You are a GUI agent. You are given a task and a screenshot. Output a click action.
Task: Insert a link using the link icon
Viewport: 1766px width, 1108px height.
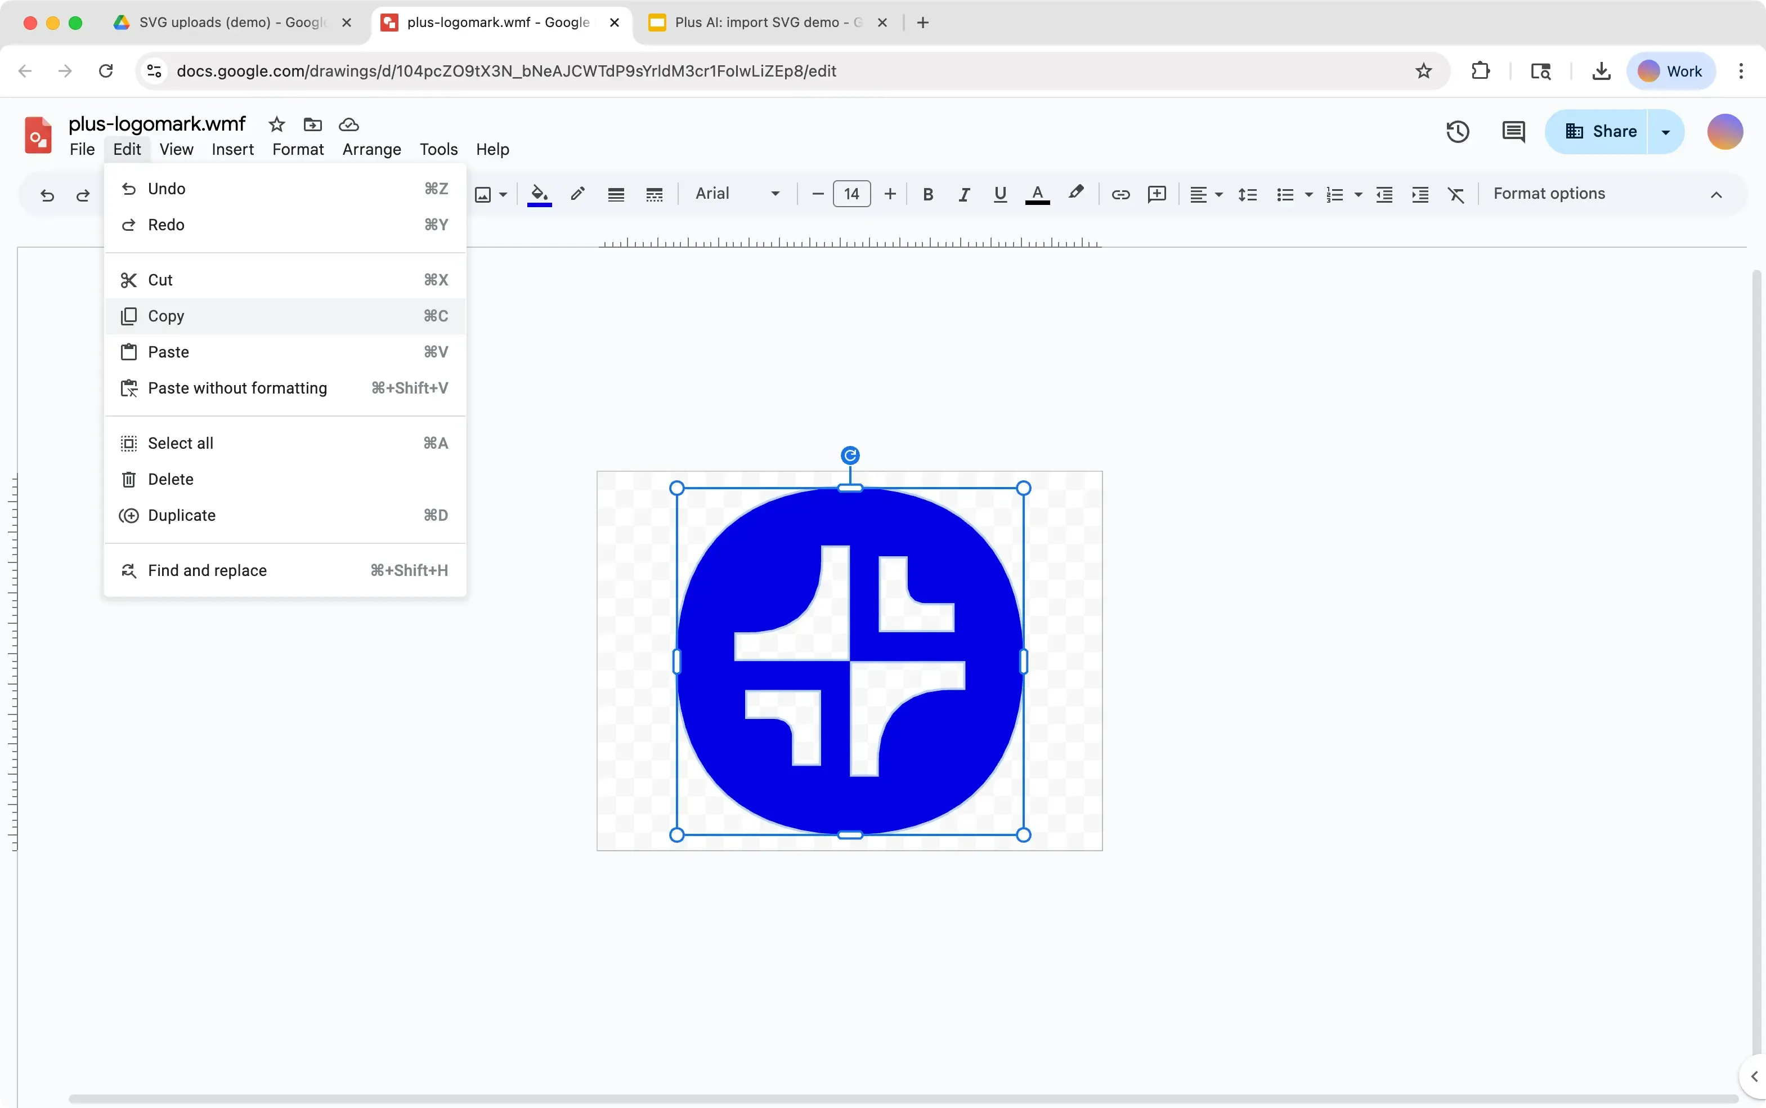pyautogui.click(x=1120, y=194)
